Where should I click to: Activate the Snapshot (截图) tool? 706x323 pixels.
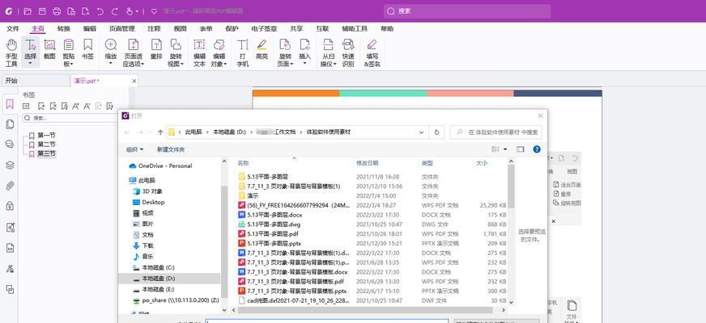coord(49,49)
